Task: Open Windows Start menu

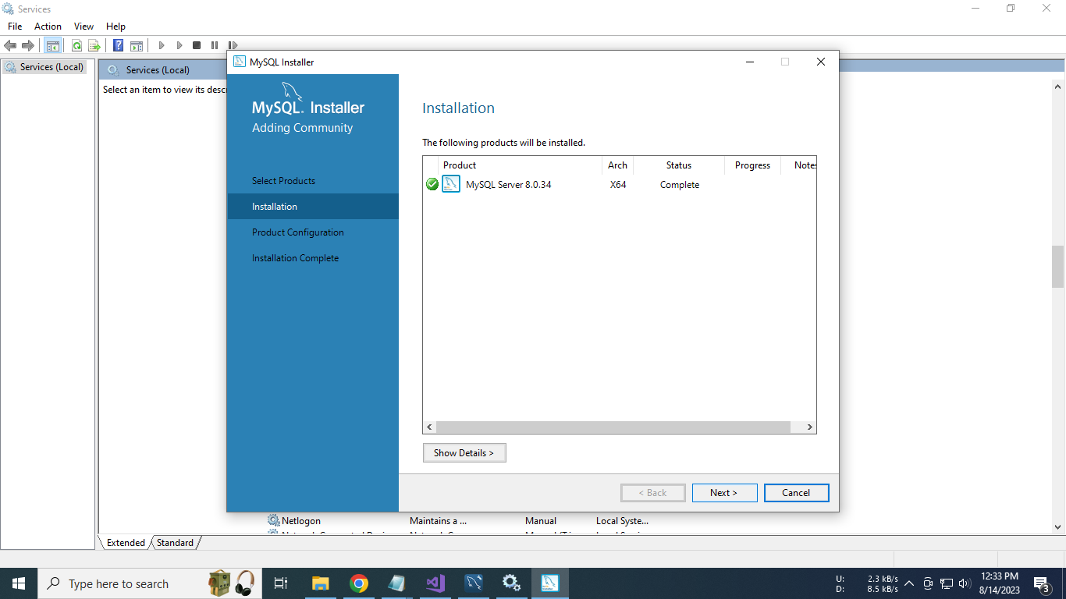Action: click(x=19, y=583)
